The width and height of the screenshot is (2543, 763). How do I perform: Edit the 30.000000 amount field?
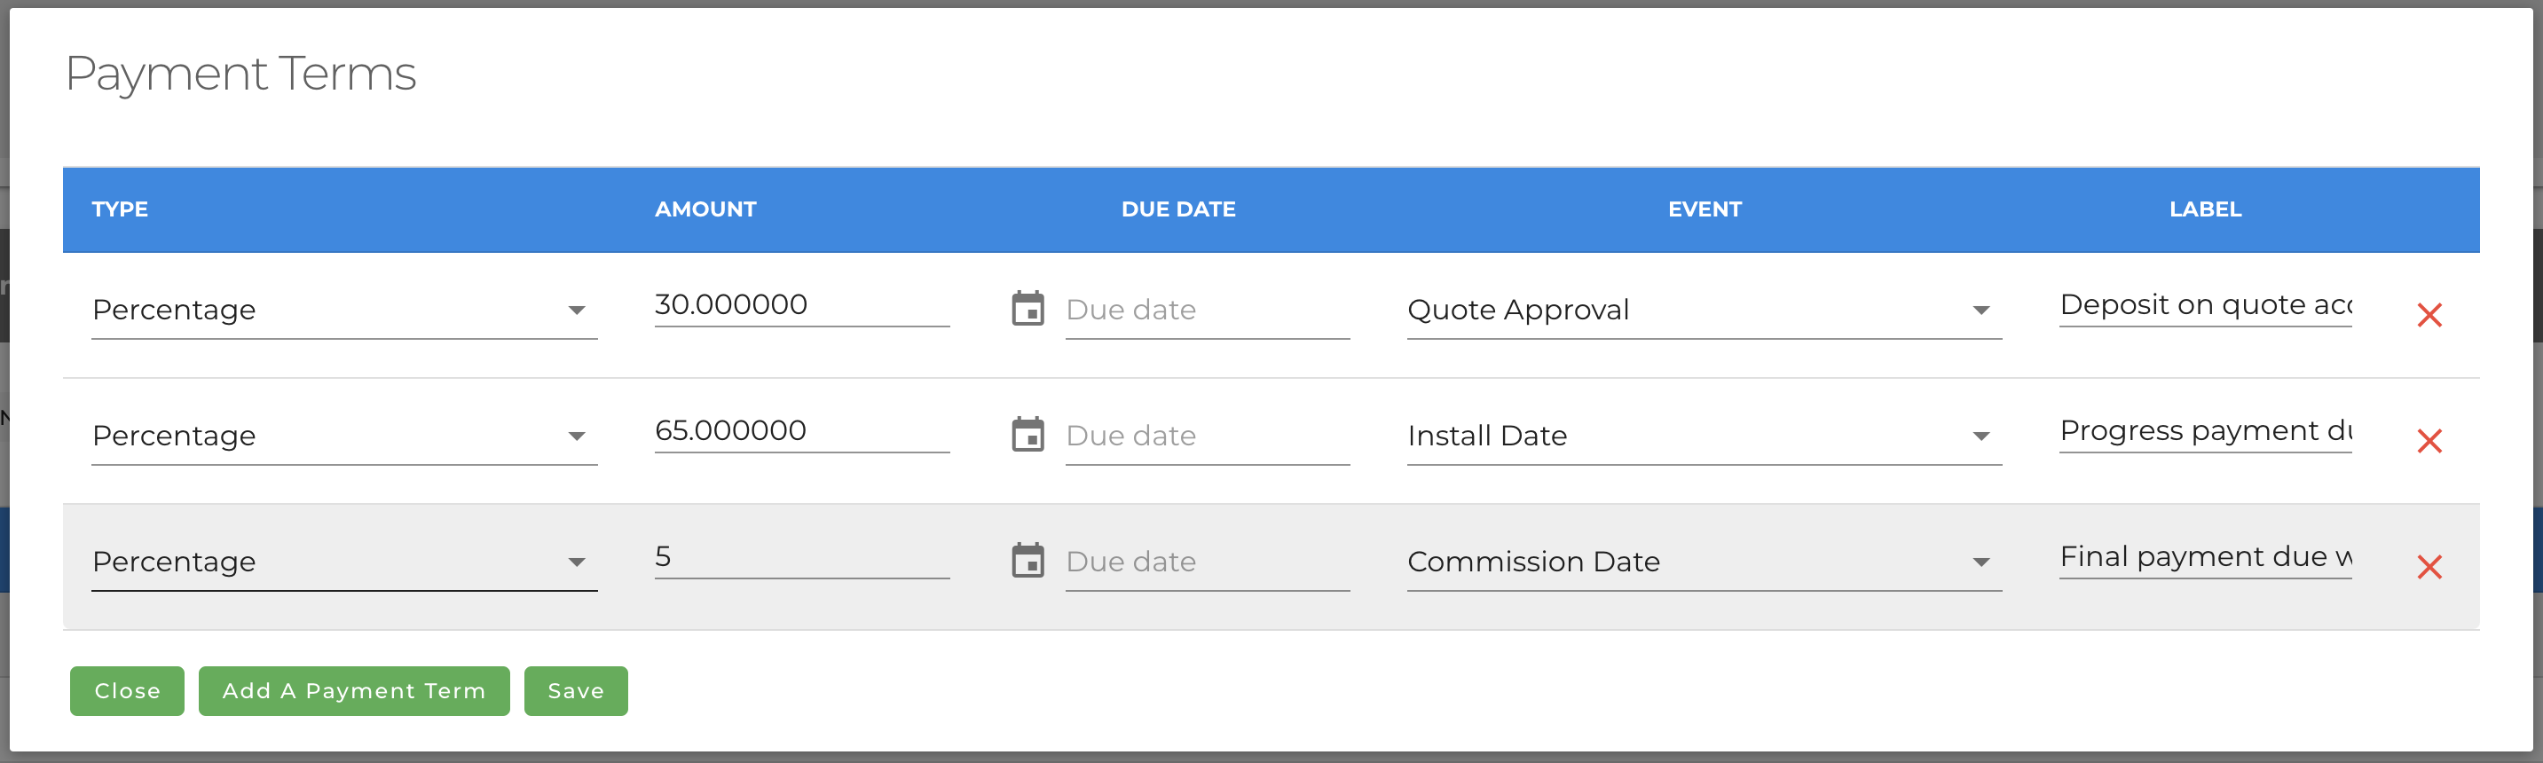click(x=800, y=305)
